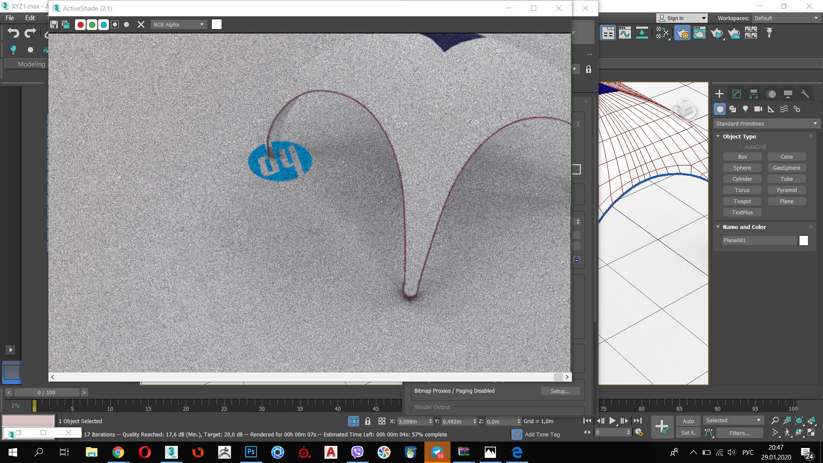The width and height of the screenshot is (823, 463).
Task: Toggle the ribbon button
Action: click(608, 33)
